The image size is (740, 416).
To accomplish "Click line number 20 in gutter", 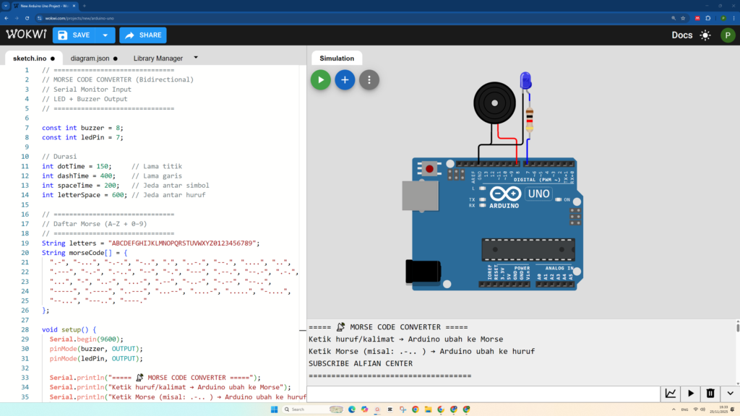I will point(25,253).
